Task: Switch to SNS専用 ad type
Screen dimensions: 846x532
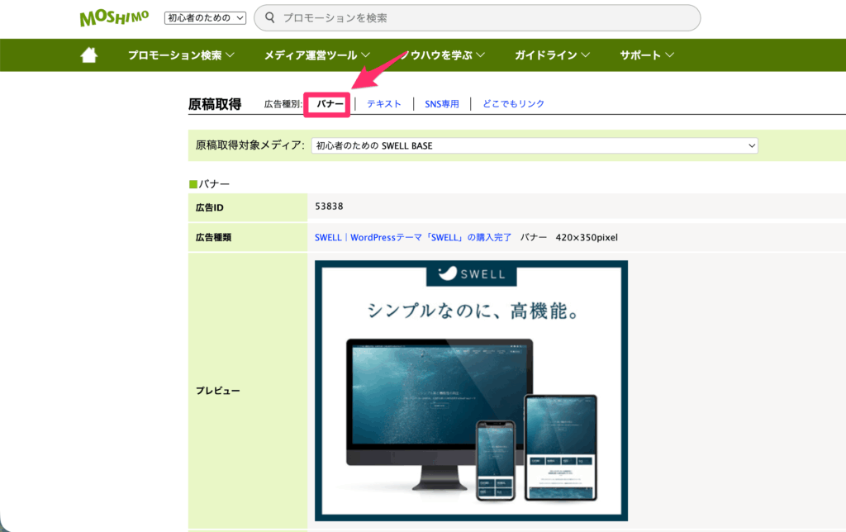Action: click(442, 103)
